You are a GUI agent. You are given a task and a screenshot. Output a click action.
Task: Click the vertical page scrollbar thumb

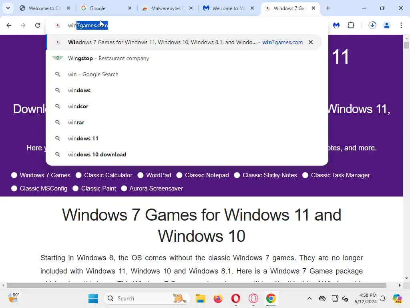point(406,45)
